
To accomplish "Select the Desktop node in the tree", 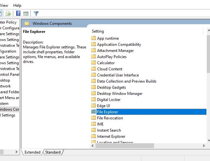I will (5, 80).
